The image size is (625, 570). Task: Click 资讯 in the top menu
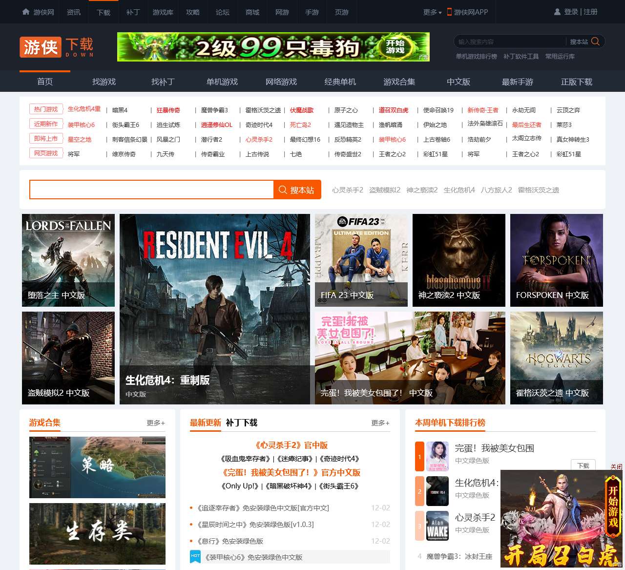coord(74,12)
